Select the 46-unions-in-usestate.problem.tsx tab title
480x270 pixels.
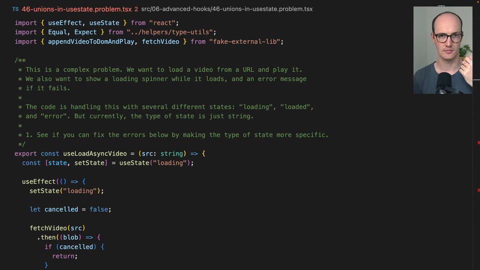pyautogui.click(x=77, y=9)
